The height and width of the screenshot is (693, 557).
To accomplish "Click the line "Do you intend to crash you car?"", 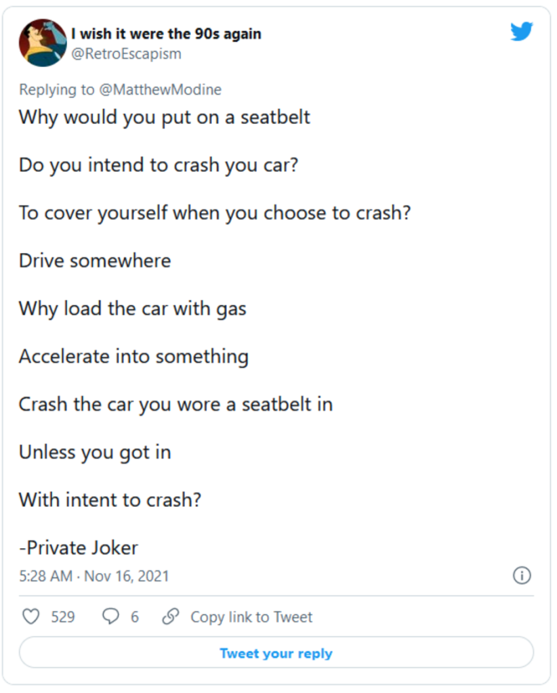I will pos(159,165).
